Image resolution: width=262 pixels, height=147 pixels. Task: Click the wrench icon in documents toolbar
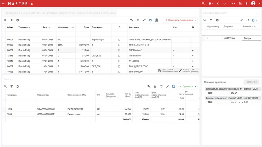click(132, 20)
